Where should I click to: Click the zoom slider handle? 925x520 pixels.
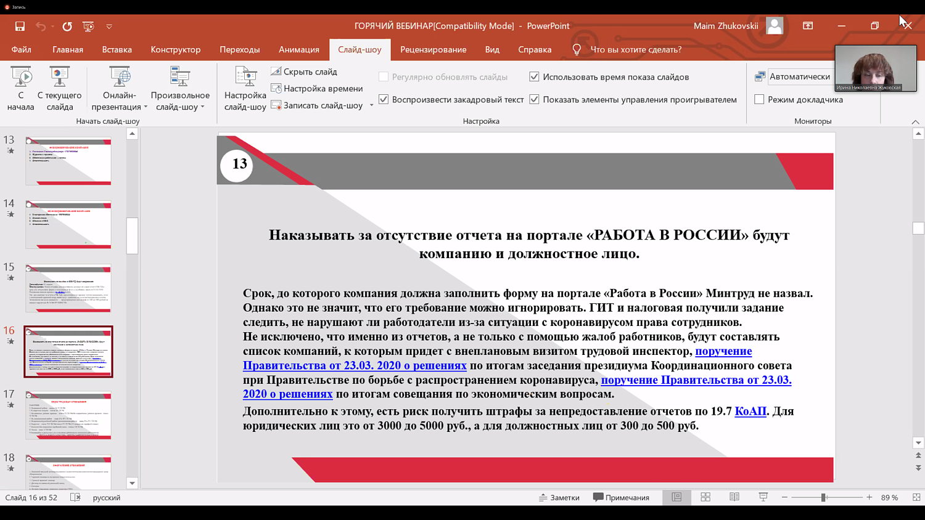click(823, 497)
